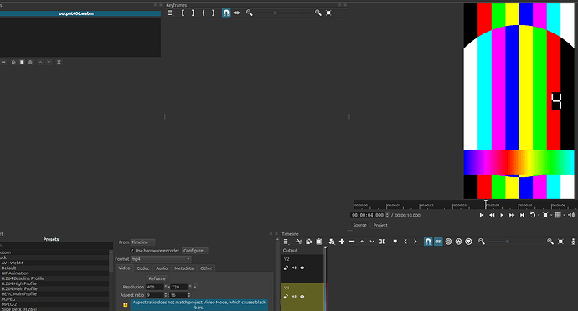The height and width of the screenshot is (311, 578).
Task: Split at playhead icon in Timeline
Action: click(x=382, y=242)
